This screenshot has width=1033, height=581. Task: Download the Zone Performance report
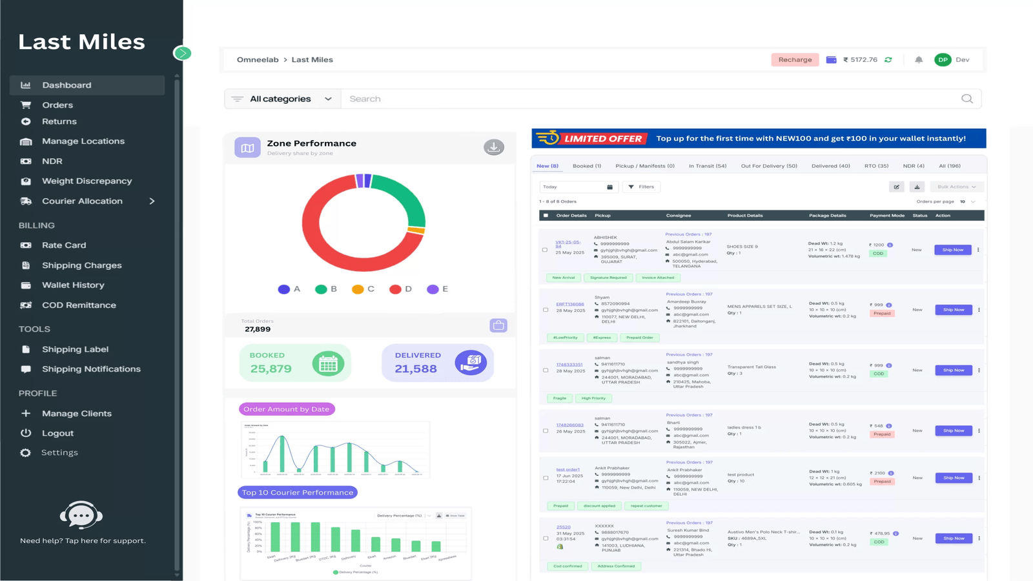(494, 147)
